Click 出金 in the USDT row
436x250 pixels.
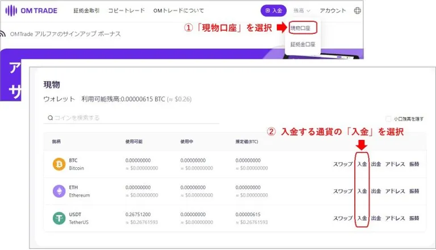click(376, 218)
